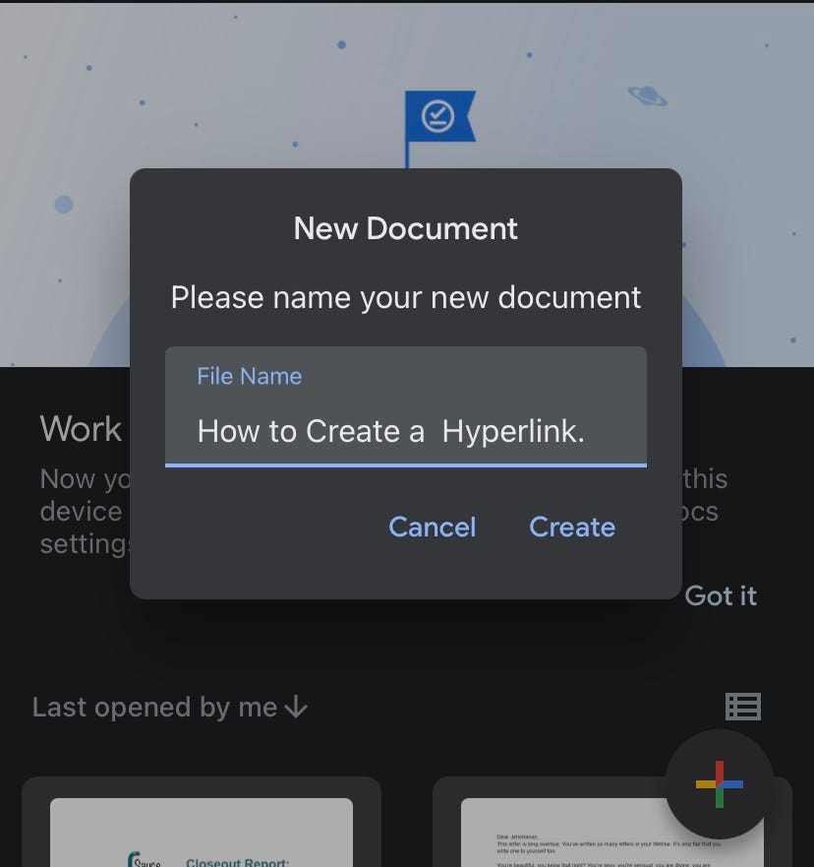Tap the planet graphic in the header

coord(644,98)
